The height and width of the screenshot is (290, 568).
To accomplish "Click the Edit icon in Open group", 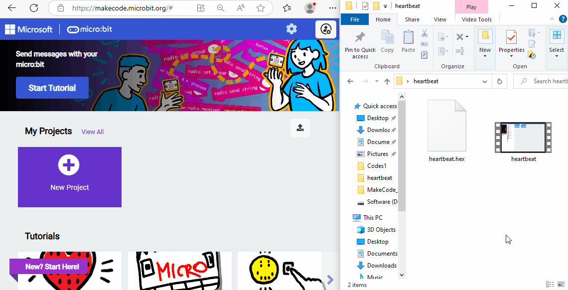I will 532,44.
